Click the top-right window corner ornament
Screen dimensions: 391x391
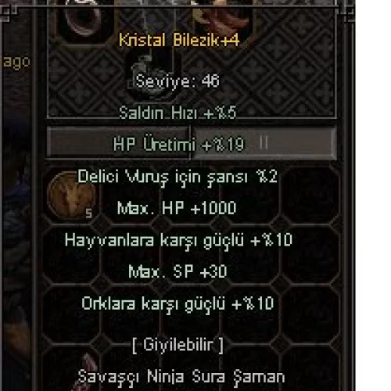[x=346, y=12]
